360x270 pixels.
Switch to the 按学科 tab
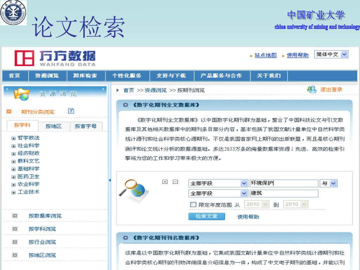pyautogui.click(x=22, y=126)
